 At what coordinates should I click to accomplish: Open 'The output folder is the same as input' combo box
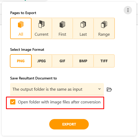click(x=57, y=89)
